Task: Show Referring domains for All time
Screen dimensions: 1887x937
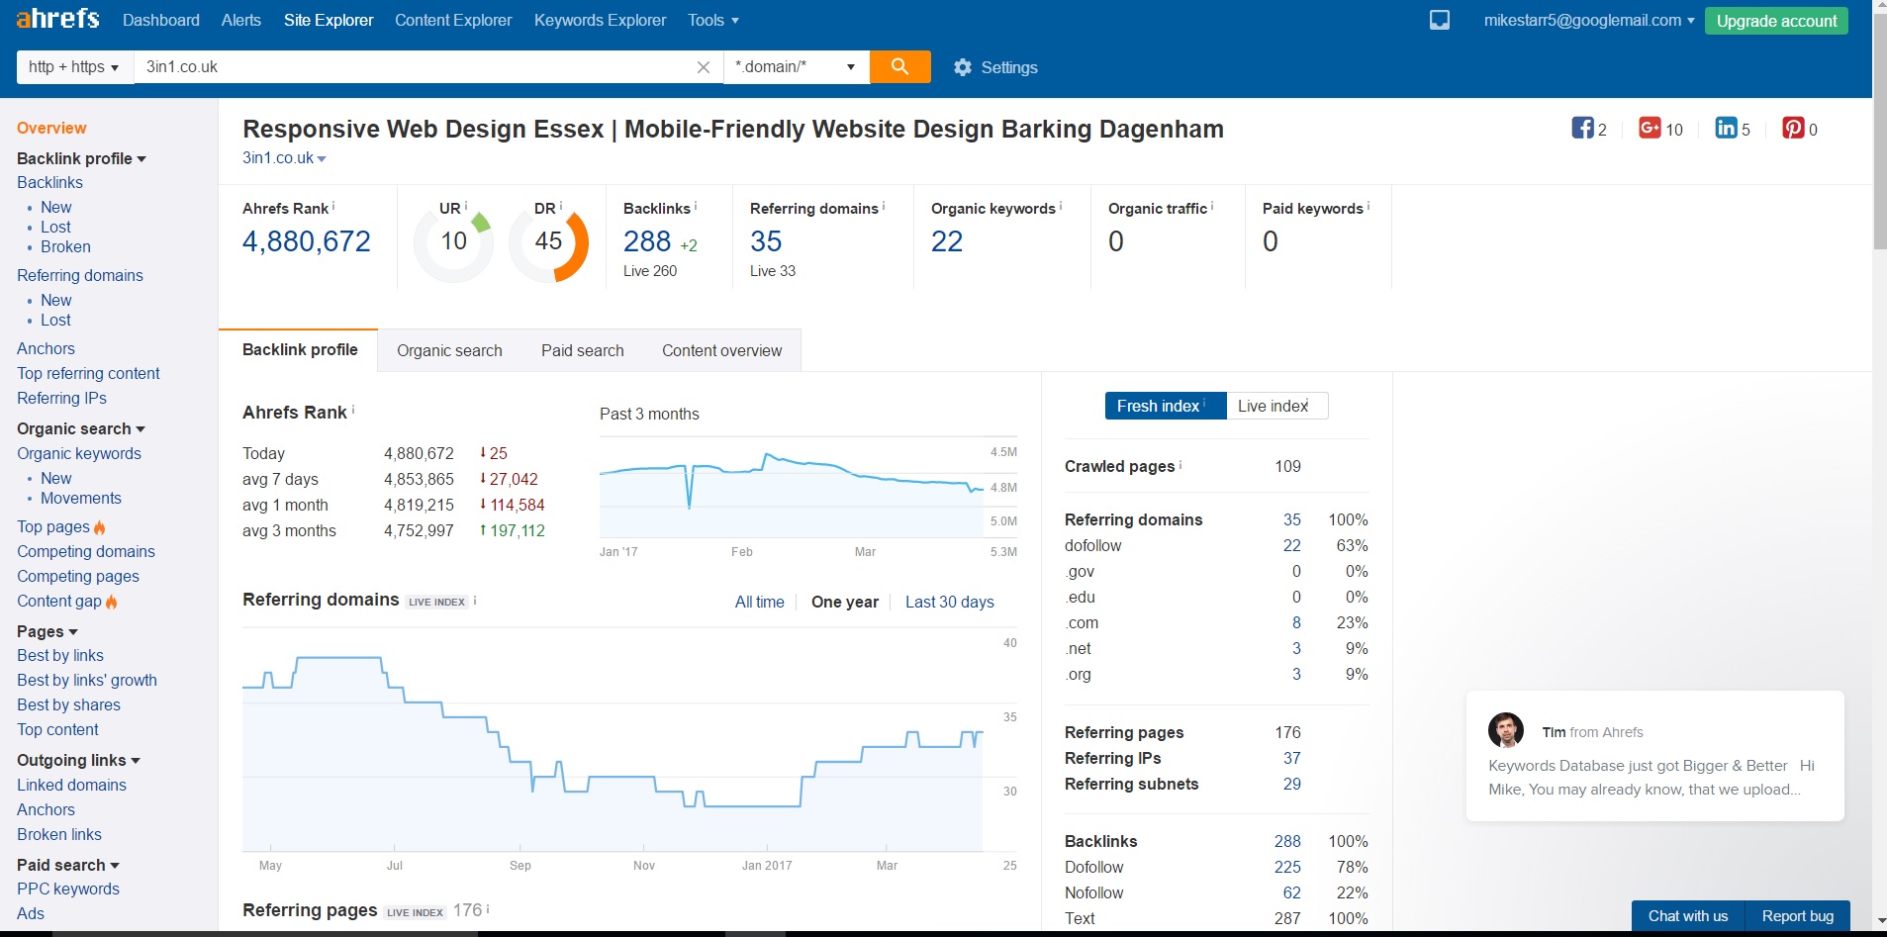Action: [x=759, y=602]
